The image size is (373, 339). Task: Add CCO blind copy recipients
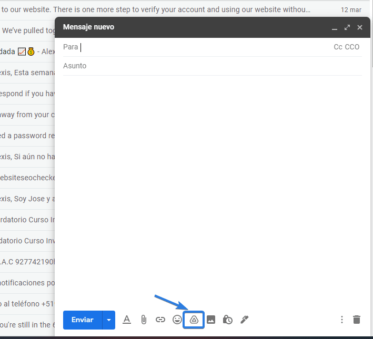coord(352,47)
